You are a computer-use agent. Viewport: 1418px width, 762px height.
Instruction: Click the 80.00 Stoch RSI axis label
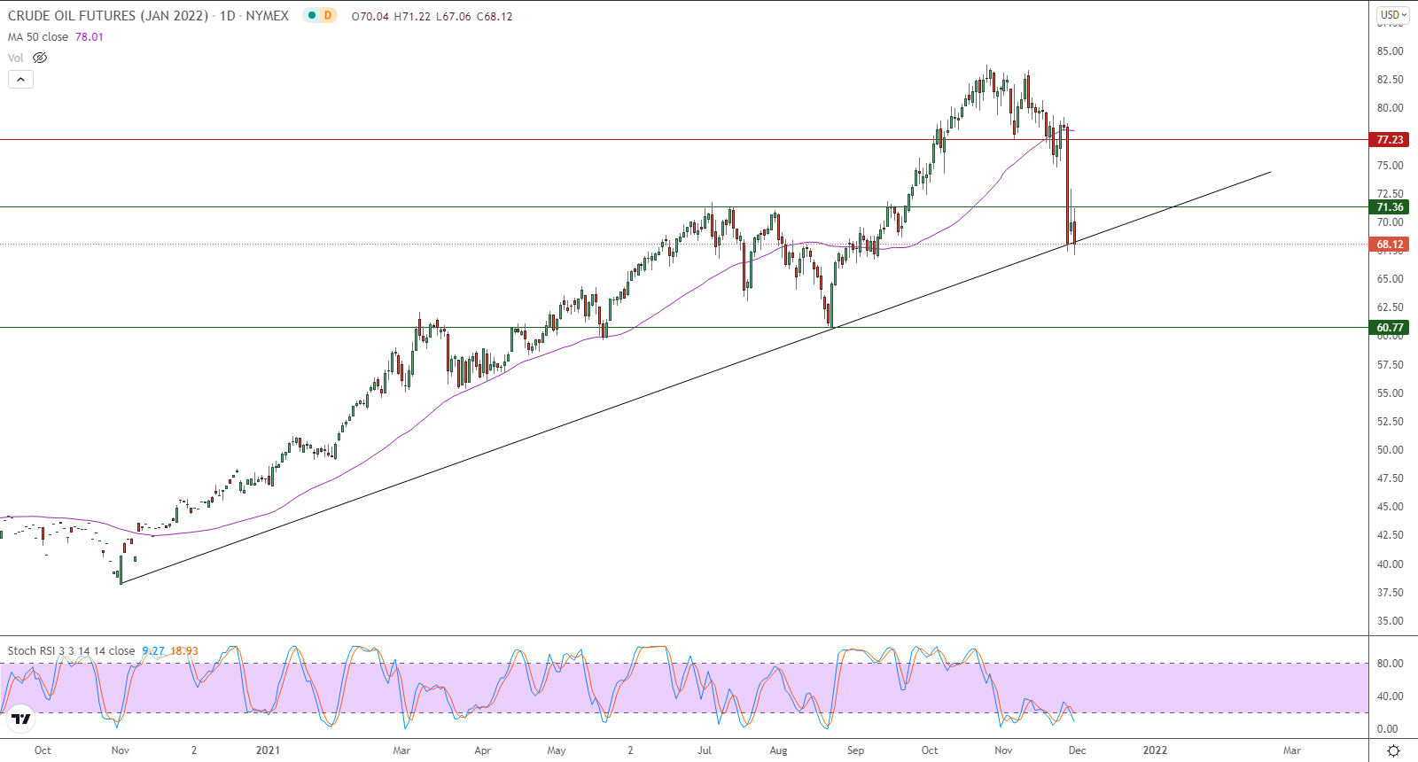tap(1390, 664)
